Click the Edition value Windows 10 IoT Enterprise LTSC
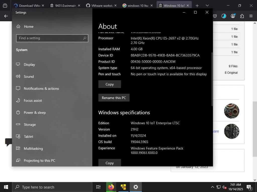257x192 pixels. pyautogui.click(x=155, y=123)
